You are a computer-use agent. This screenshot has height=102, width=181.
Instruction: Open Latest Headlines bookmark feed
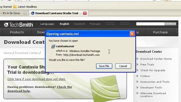coord(25,7)
